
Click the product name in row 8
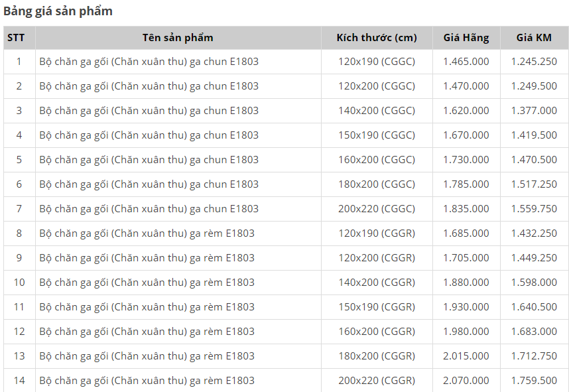[x=147, y=233]
